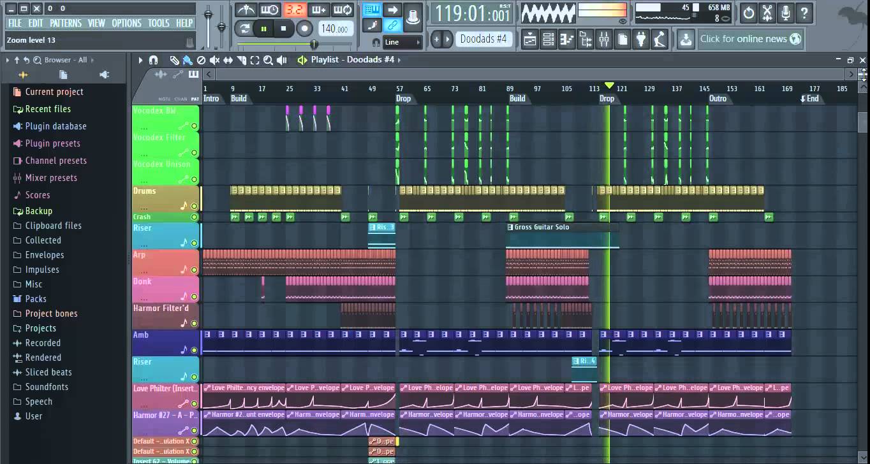The width and height of the screenshot is (870, 464).
Task: Open the OPTIONS menu
Action: (126, 23)
